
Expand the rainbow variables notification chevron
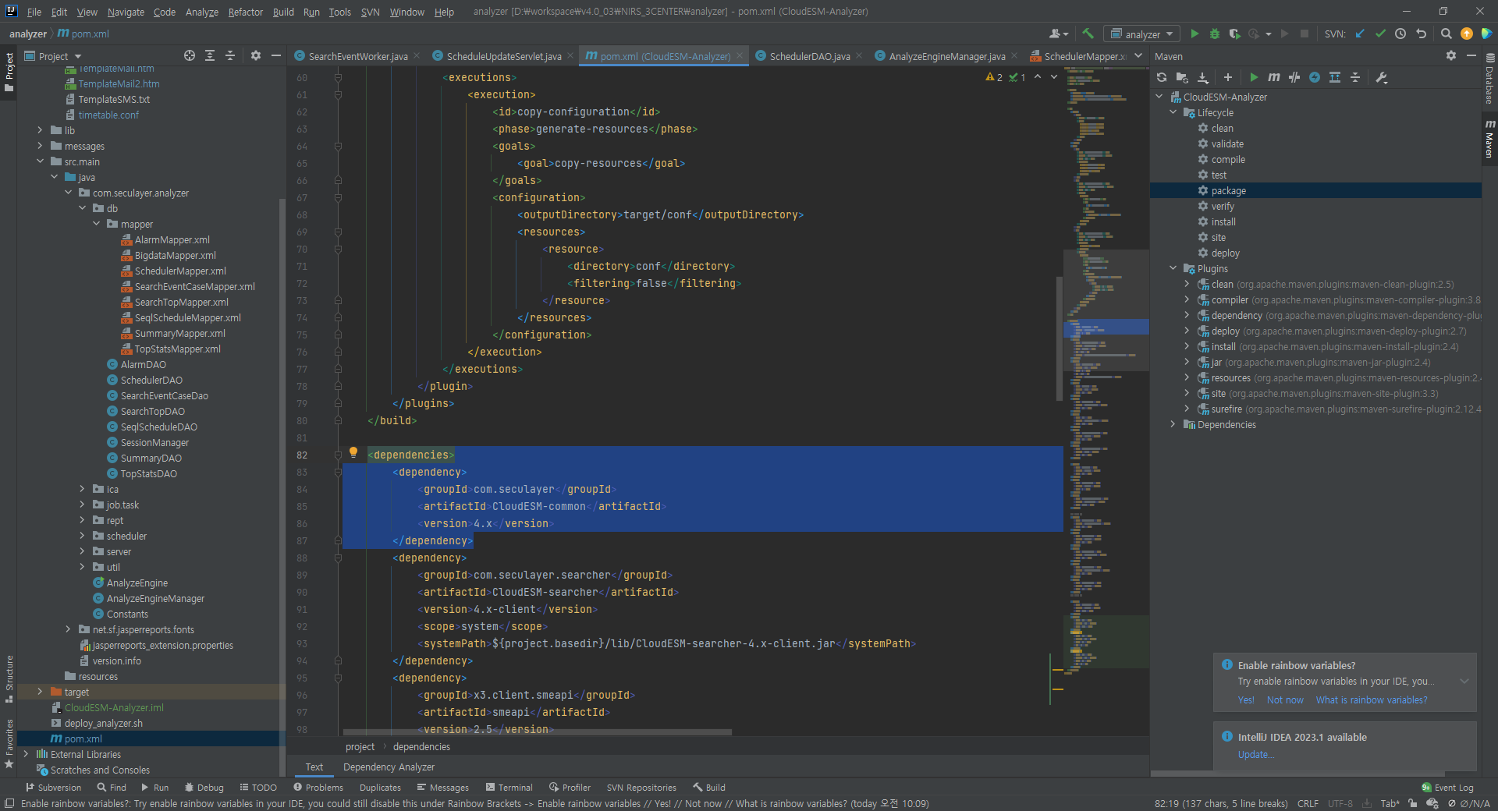pos(1464,681)
